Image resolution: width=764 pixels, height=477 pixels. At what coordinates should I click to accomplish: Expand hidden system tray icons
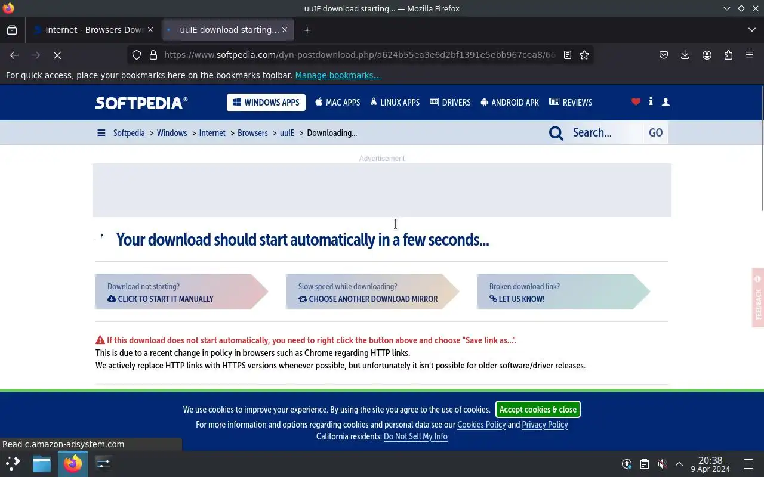[679, 464]
